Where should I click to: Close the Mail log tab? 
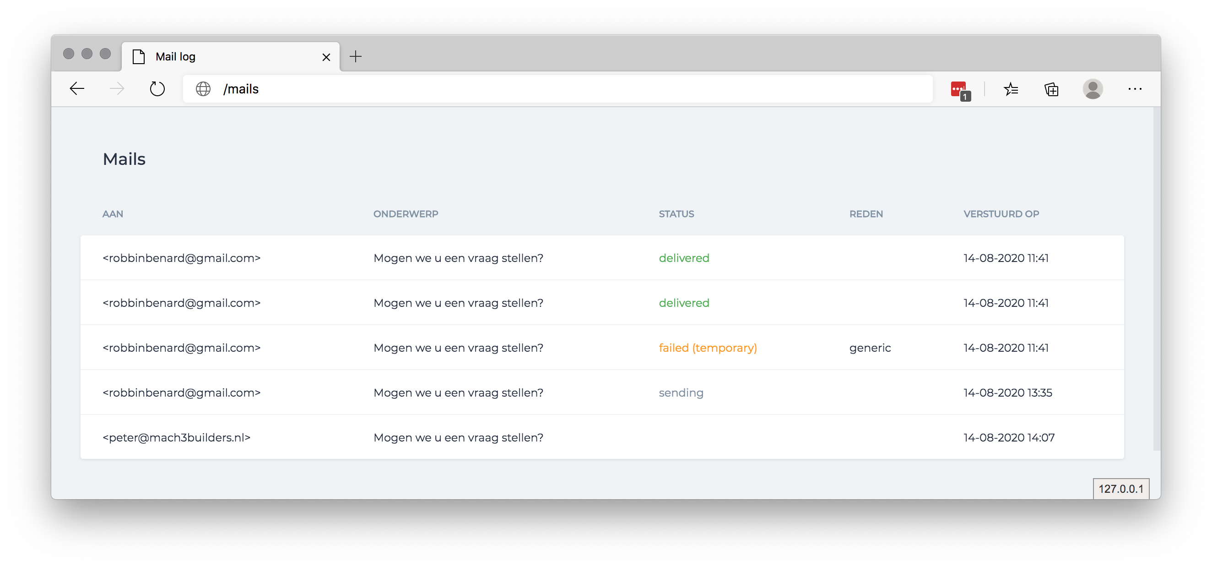[x=326, y=57]
